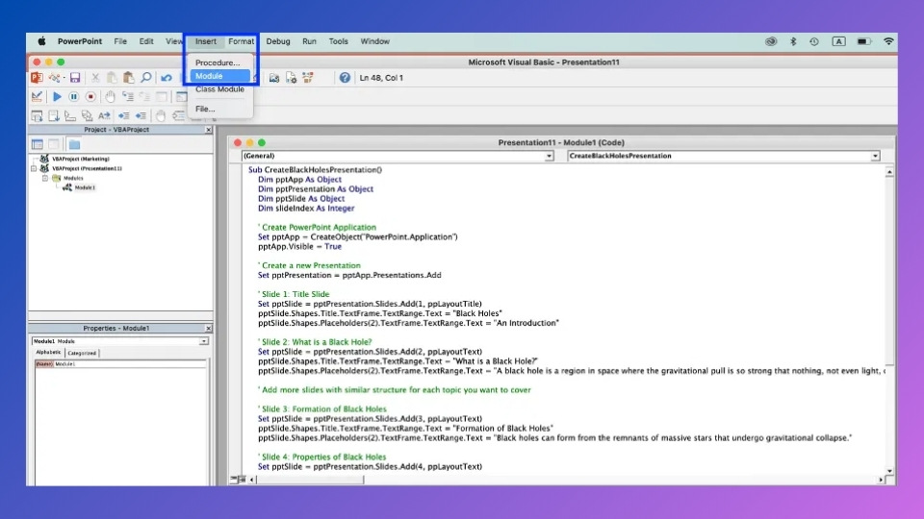This screenshot has width=924, height=519.
Task: Close the Properties - Module1 panel
Action: click(x=208, y=329)
